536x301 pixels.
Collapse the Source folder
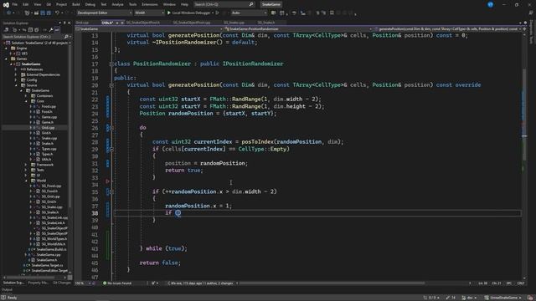click(16, 85)
